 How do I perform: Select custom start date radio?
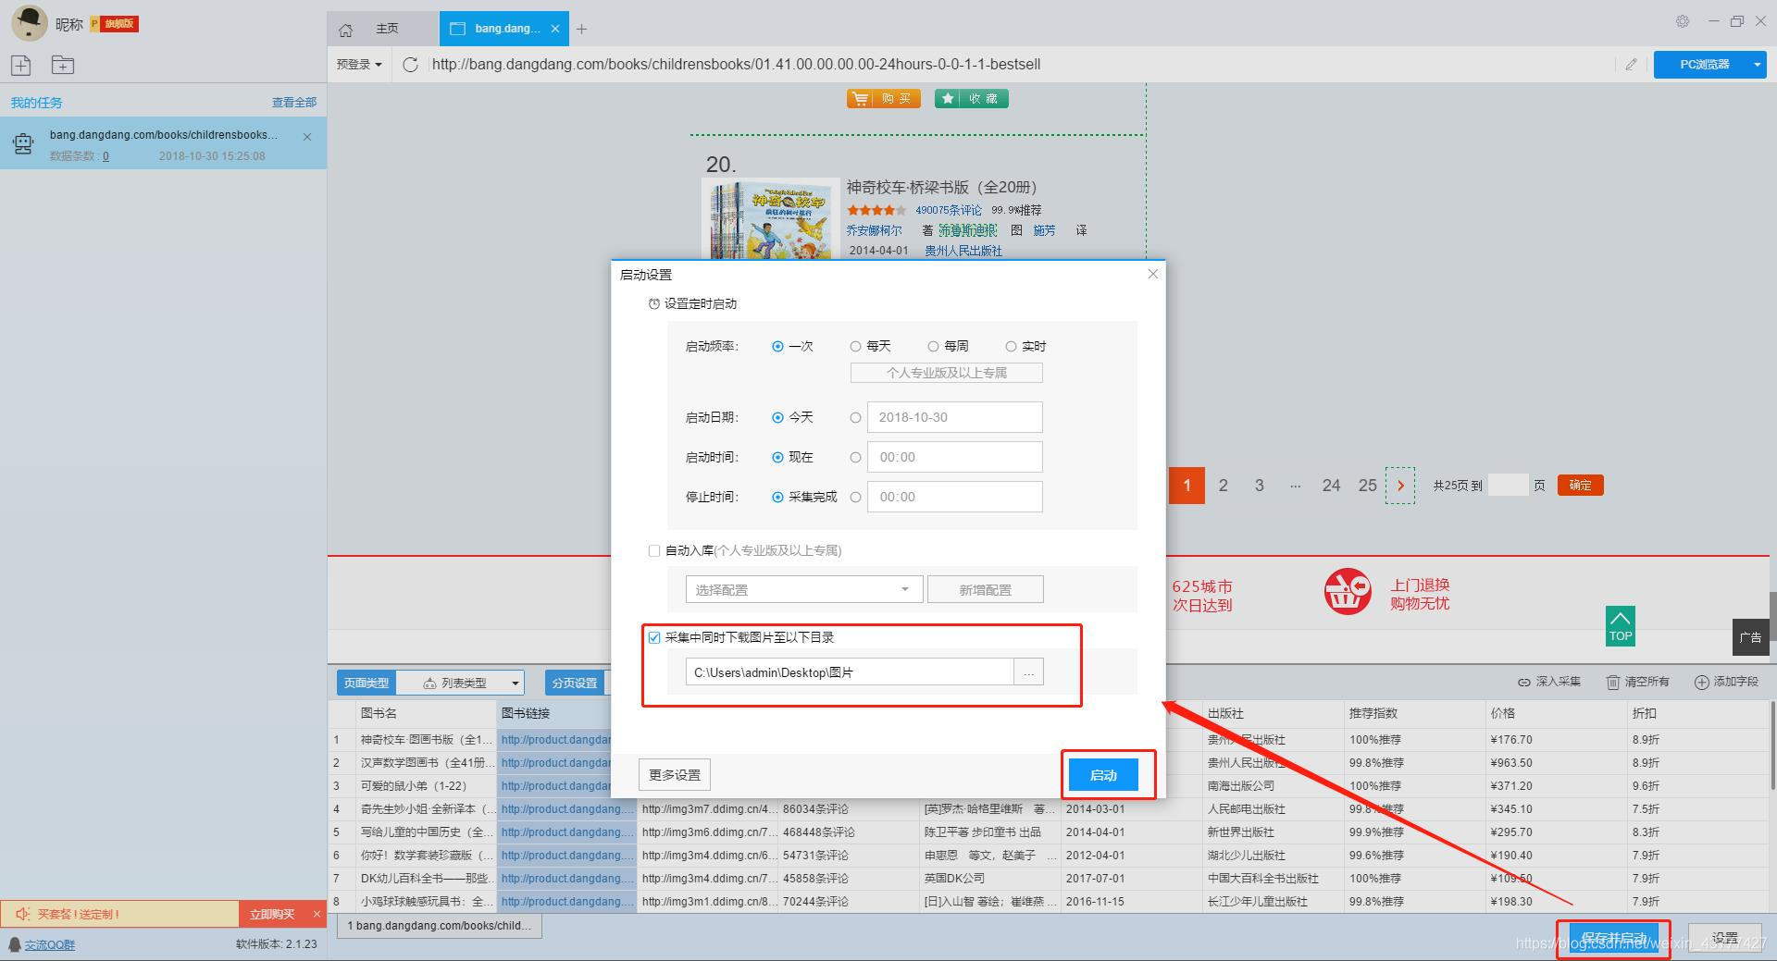coord(855,418)
